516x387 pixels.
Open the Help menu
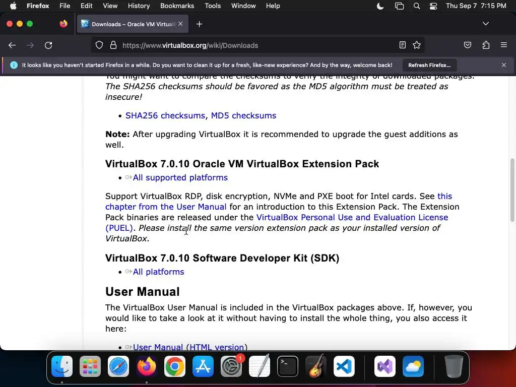pyautogui.click(x=273, y=6)
